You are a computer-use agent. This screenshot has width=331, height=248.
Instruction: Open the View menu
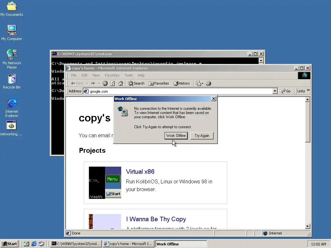coord(96,75)
